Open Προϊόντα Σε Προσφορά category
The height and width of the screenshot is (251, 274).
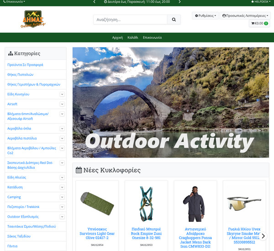coord(25,65)
